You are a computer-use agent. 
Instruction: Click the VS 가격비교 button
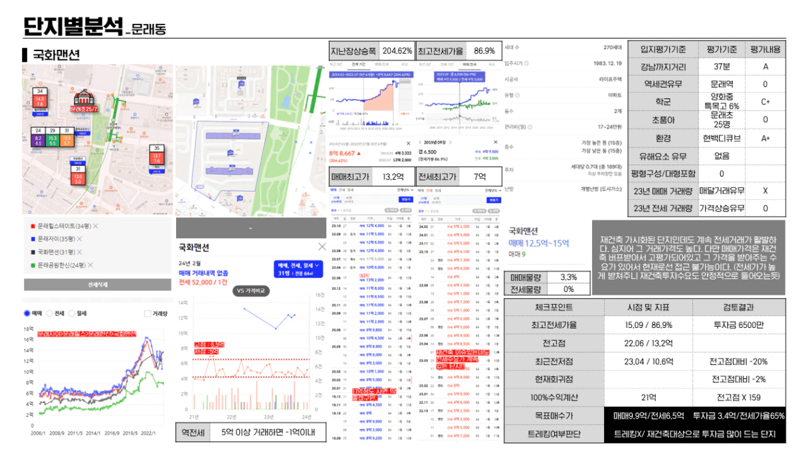tap(251, 291)
